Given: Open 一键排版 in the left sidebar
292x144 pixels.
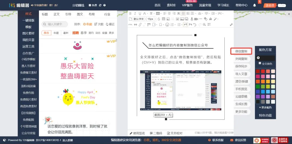Looking at the screenshot, I should point(28,20).
